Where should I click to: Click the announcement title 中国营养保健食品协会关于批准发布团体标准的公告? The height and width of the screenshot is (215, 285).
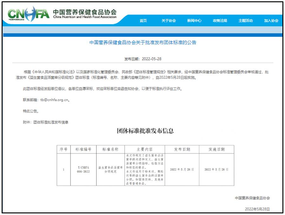[143, 42]
